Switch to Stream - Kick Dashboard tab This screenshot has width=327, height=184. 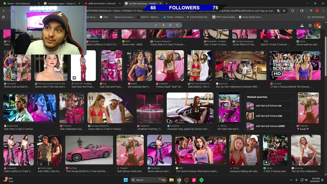point(21,4)
